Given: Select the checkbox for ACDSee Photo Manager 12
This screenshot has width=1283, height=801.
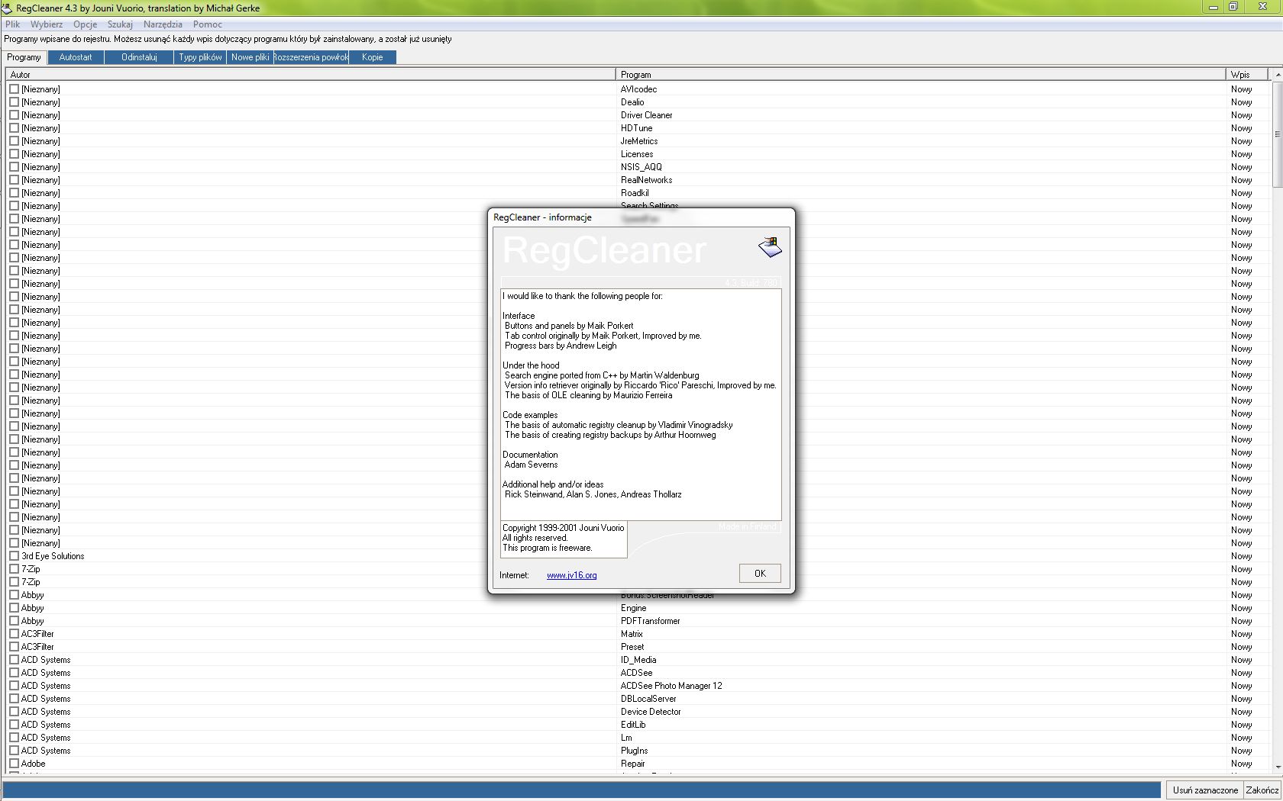Looking at the screenshot, I should tap(14, 686).
